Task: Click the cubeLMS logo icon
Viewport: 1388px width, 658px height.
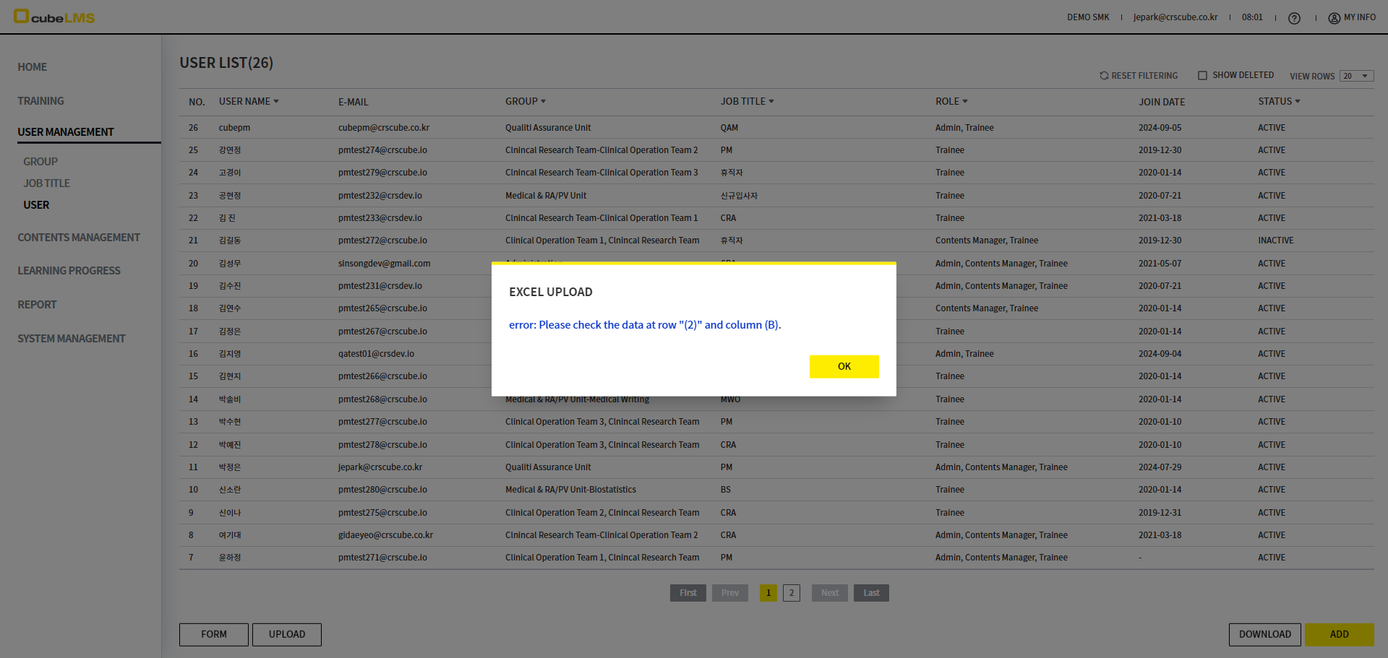Action: pyautogui.click(x=22, y=16)
